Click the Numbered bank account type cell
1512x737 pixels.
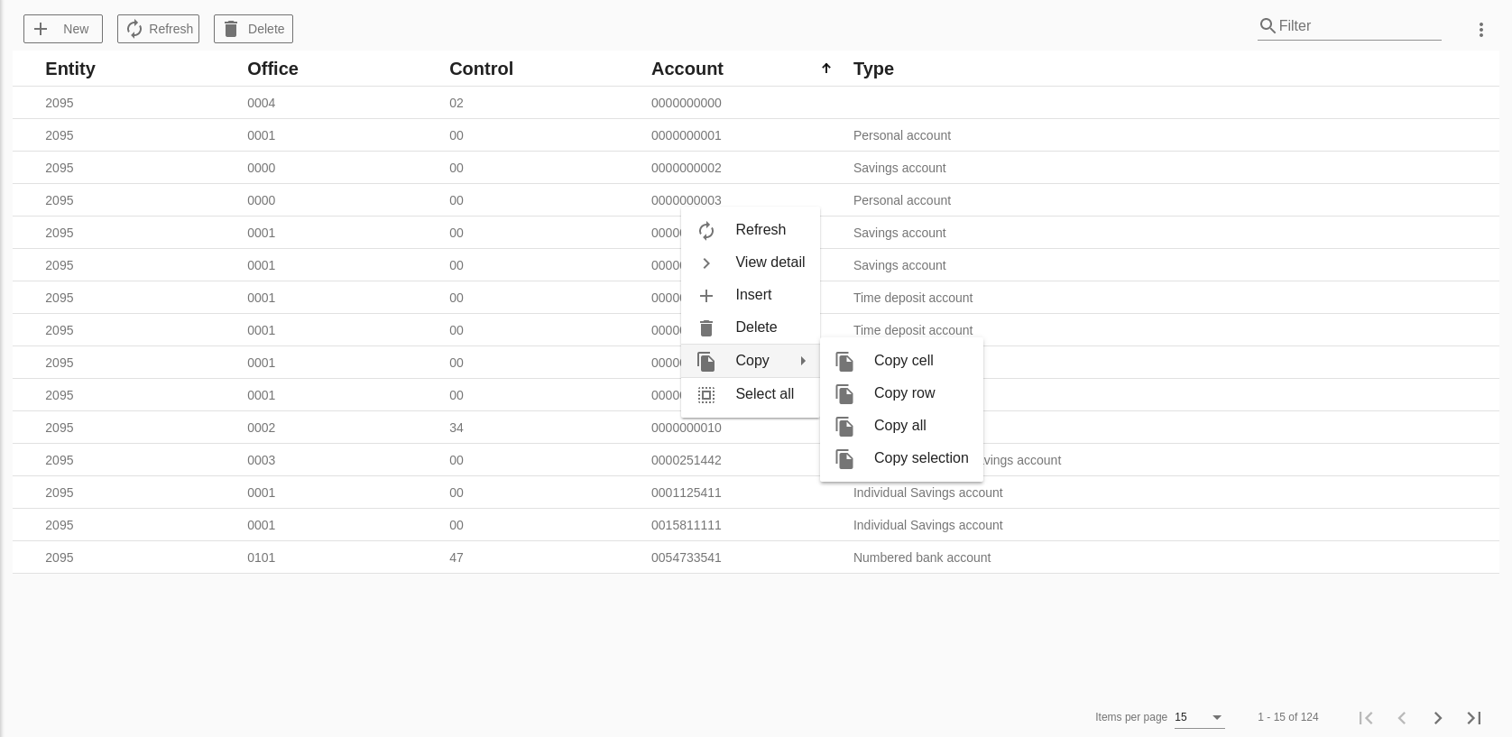[x=922, y=557]
